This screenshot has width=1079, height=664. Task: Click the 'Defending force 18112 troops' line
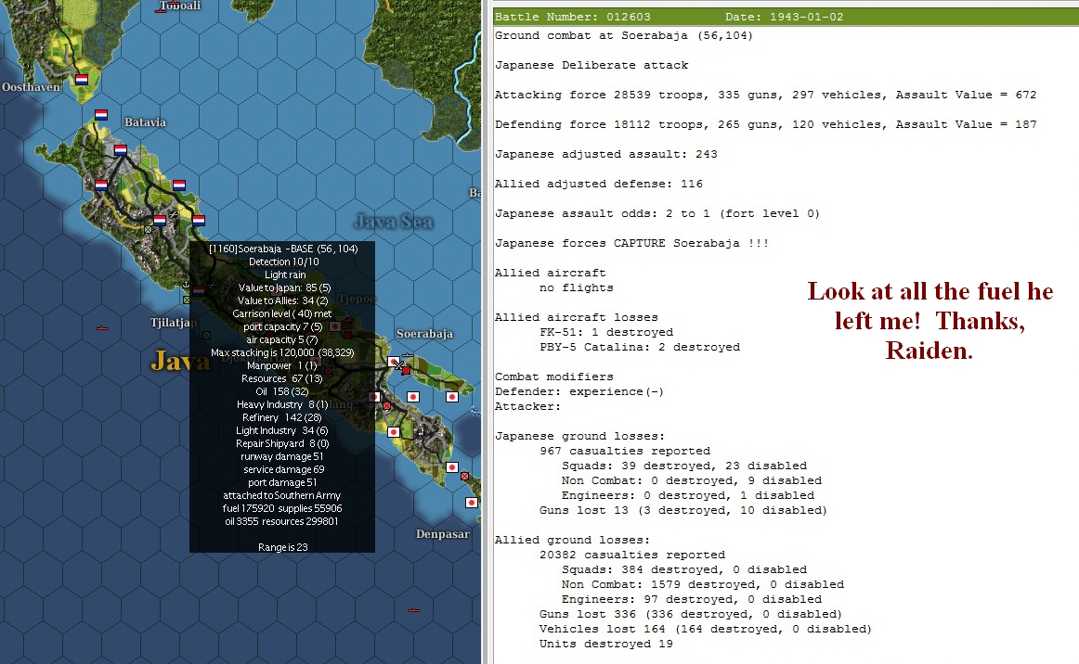(x=765, y=124)
